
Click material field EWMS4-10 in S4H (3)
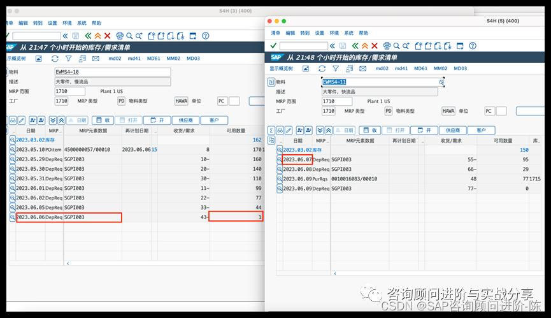click(x=113, y=72)
